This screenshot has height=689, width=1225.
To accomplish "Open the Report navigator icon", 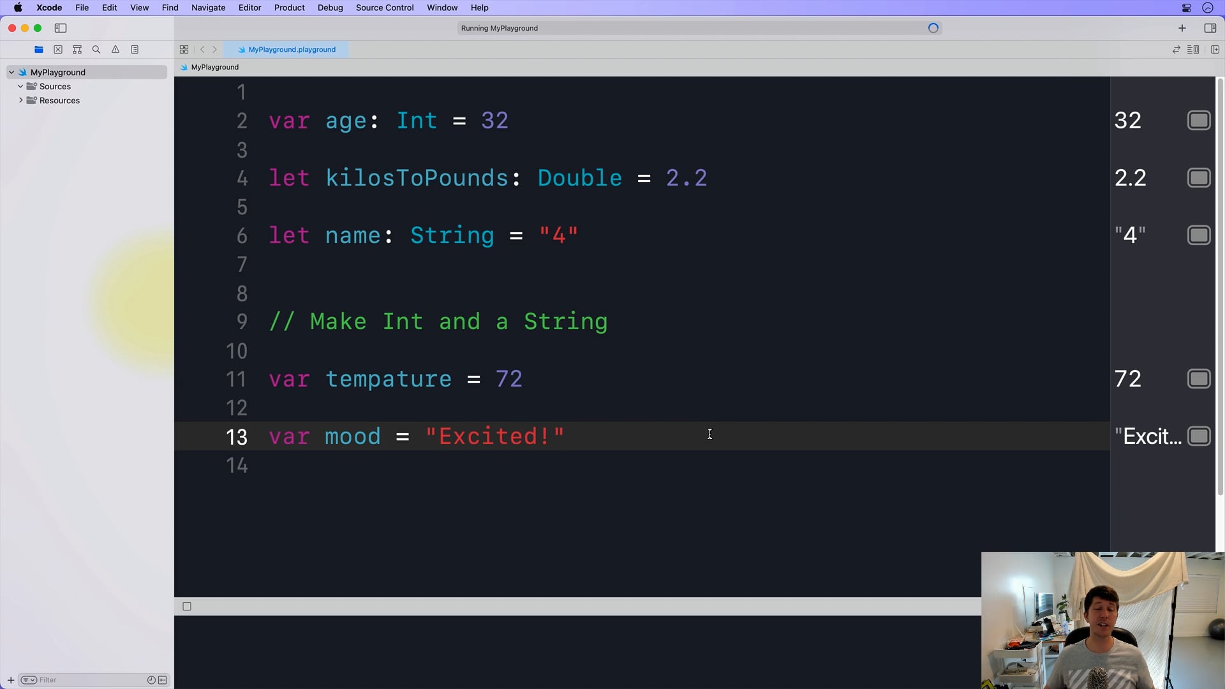I will 135,50.
